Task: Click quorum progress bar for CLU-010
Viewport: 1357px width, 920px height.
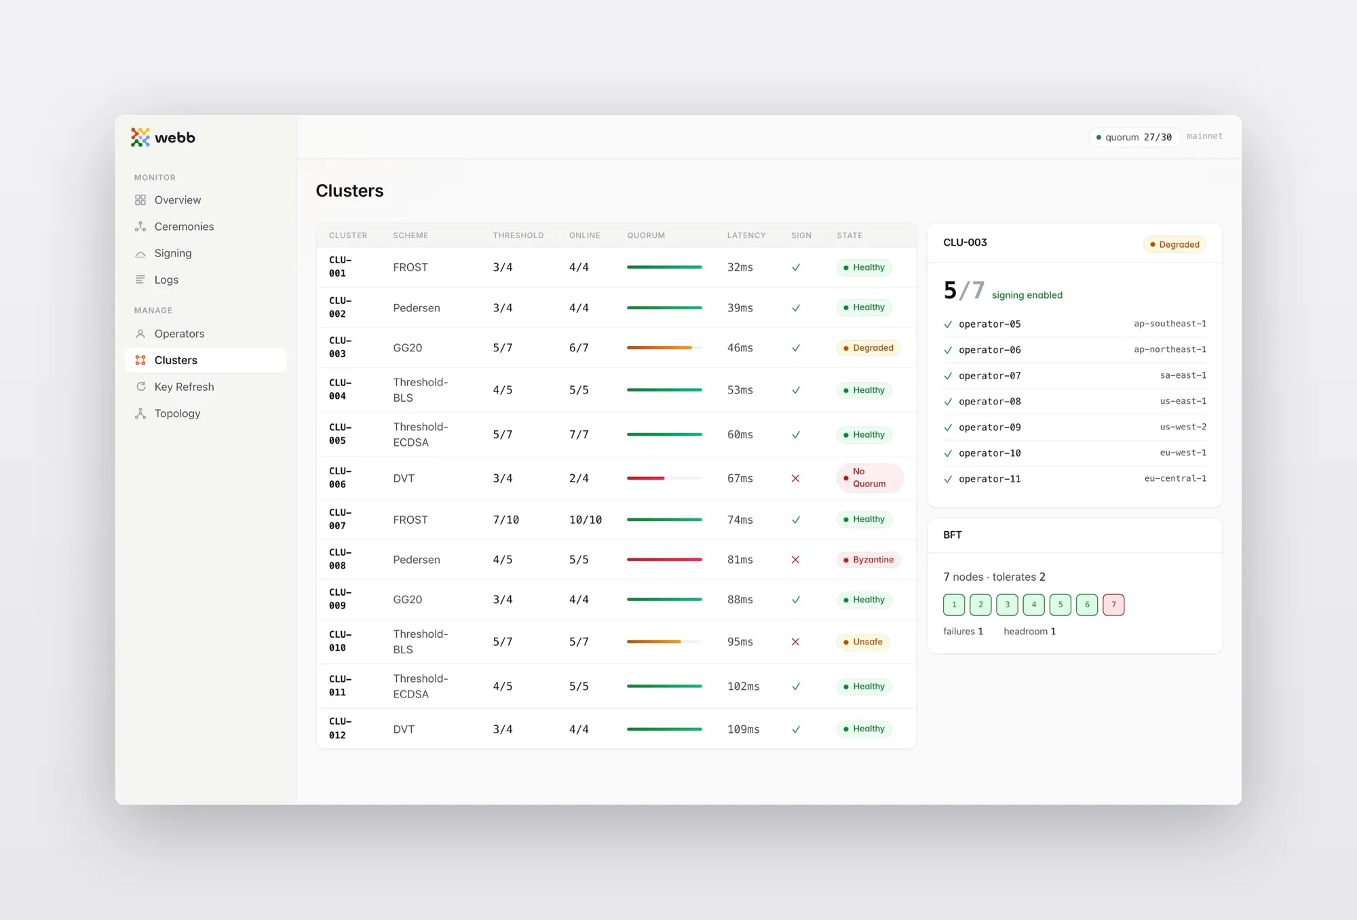Action: pos(664,642)
